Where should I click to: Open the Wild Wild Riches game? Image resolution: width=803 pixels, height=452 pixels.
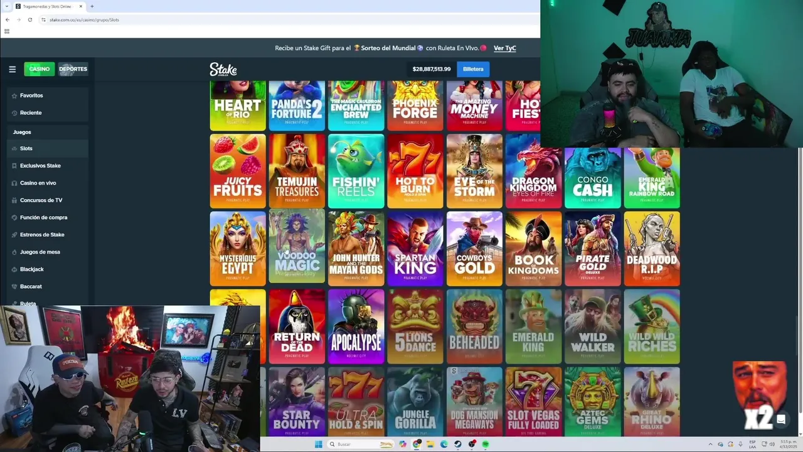[x=652, y=326]
